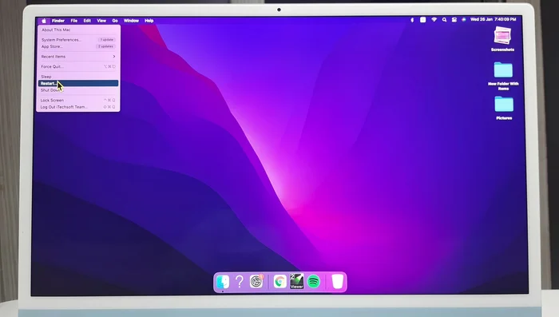This screenshot has height=317, width=559.
Task: Open the Window menu
Action: point(131,21)
